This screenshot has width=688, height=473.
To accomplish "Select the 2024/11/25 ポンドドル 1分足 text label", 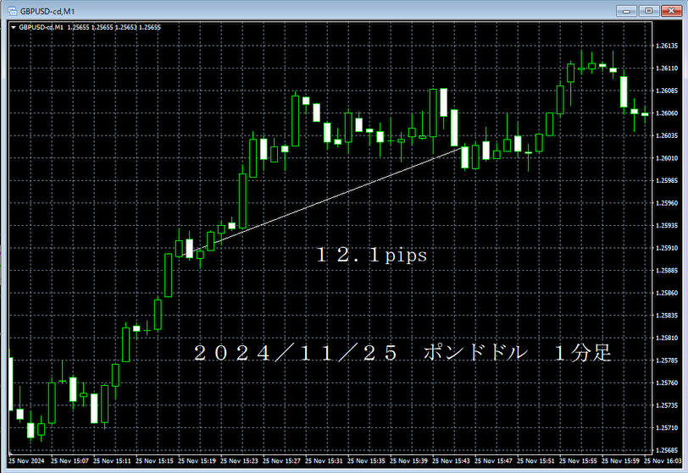I will click(402, 354).
